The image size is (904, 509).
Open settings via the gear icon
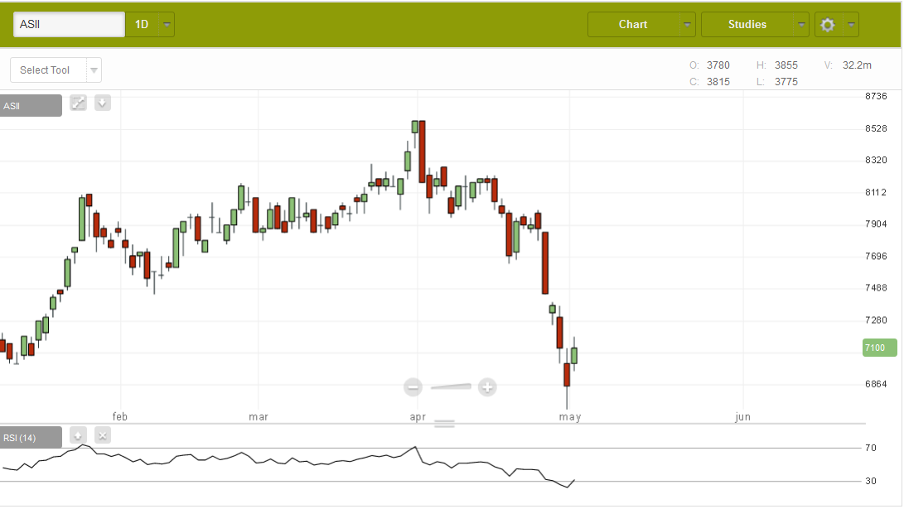point(827,25)
